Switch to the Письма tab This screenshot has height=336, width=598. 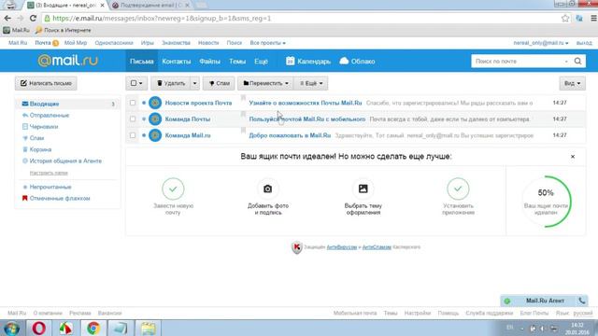tap(141, 61)
